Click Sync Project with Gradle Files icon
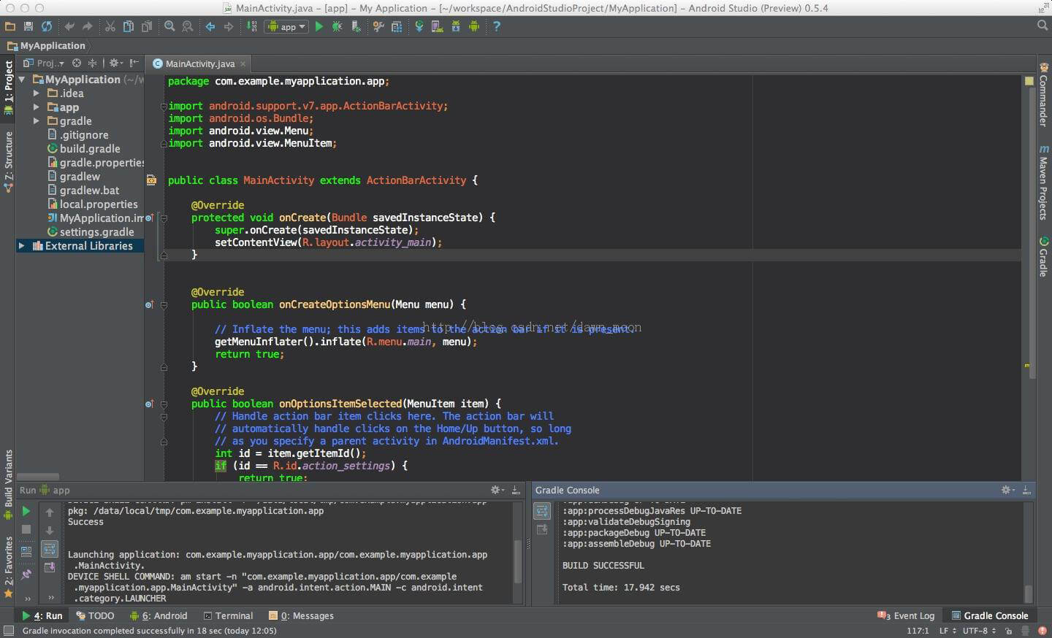 coord(419,26)
